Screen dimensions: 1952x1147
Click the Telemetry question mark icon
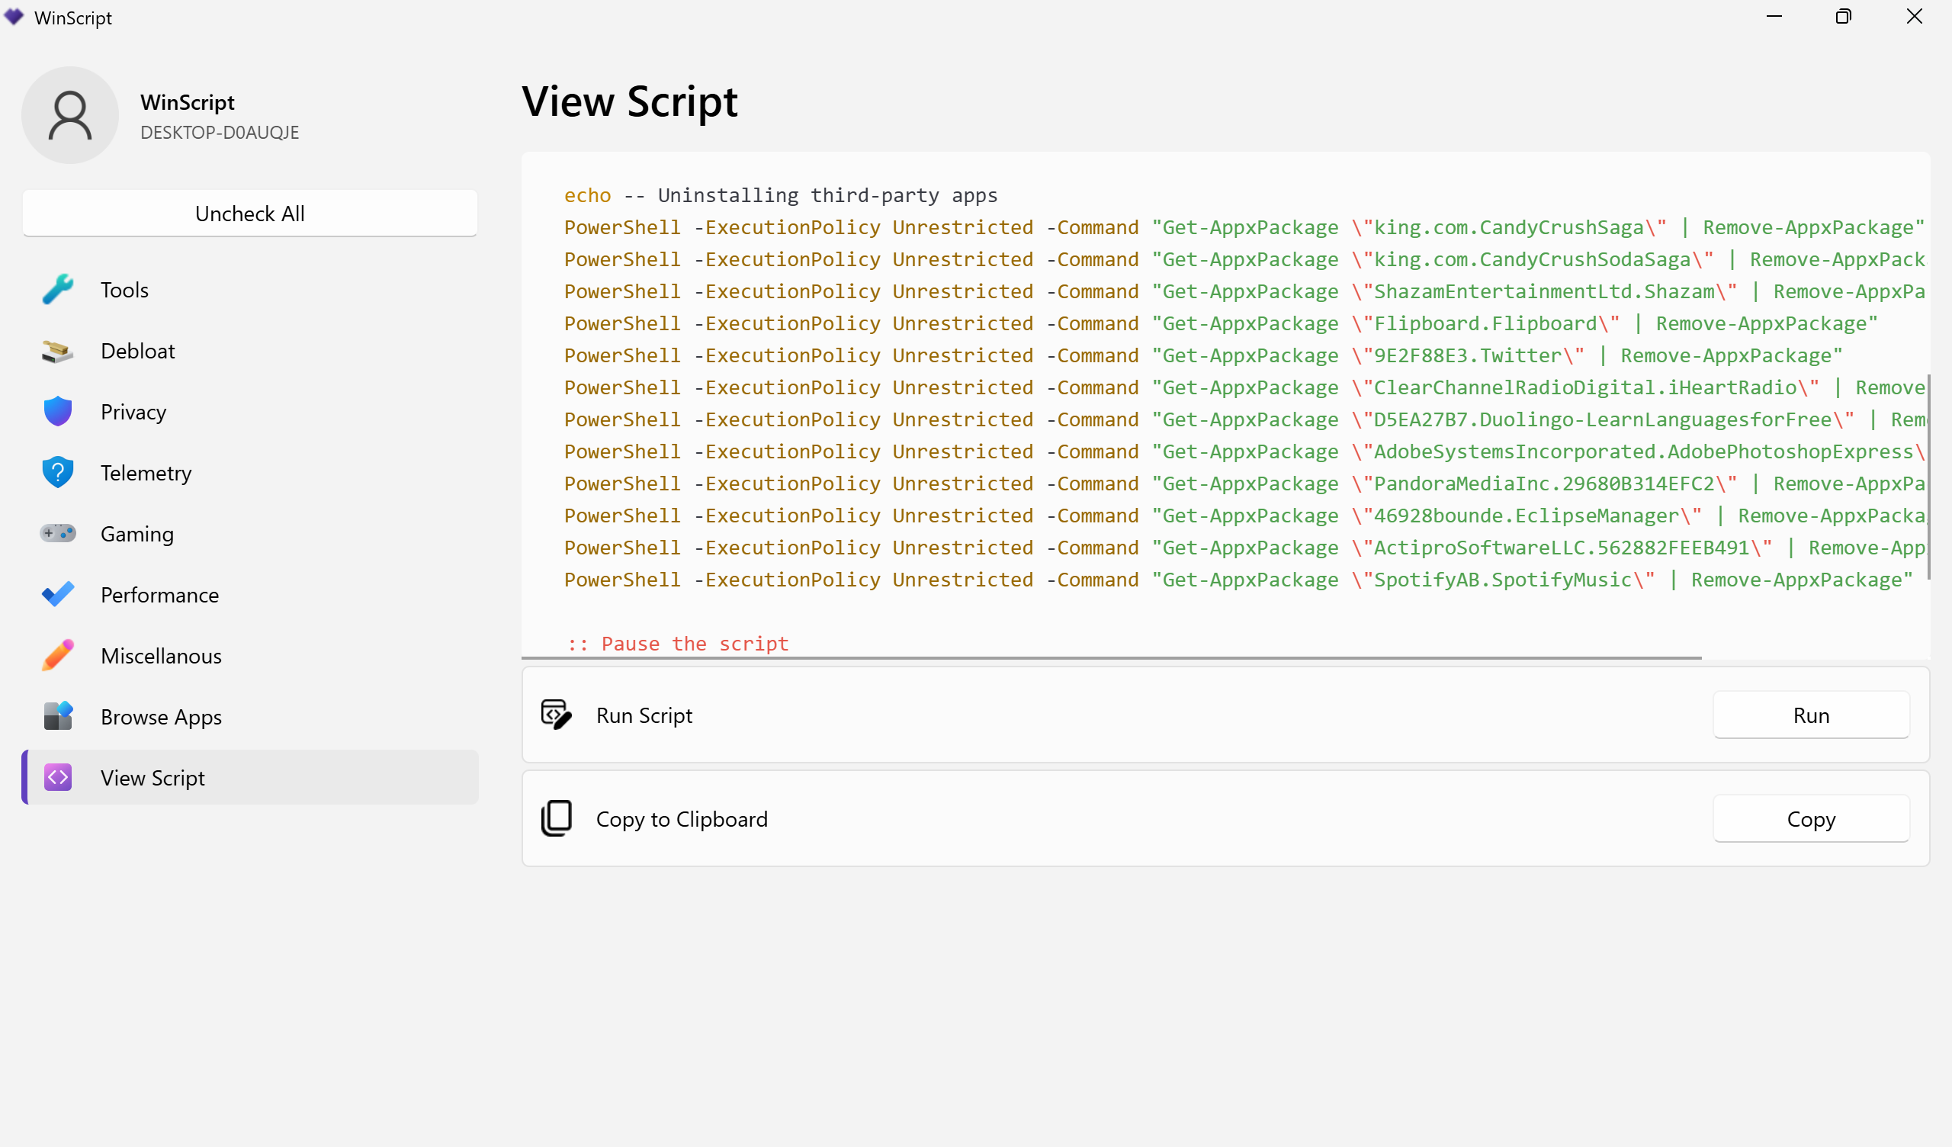pyautogui.click(x=56, y=472)
